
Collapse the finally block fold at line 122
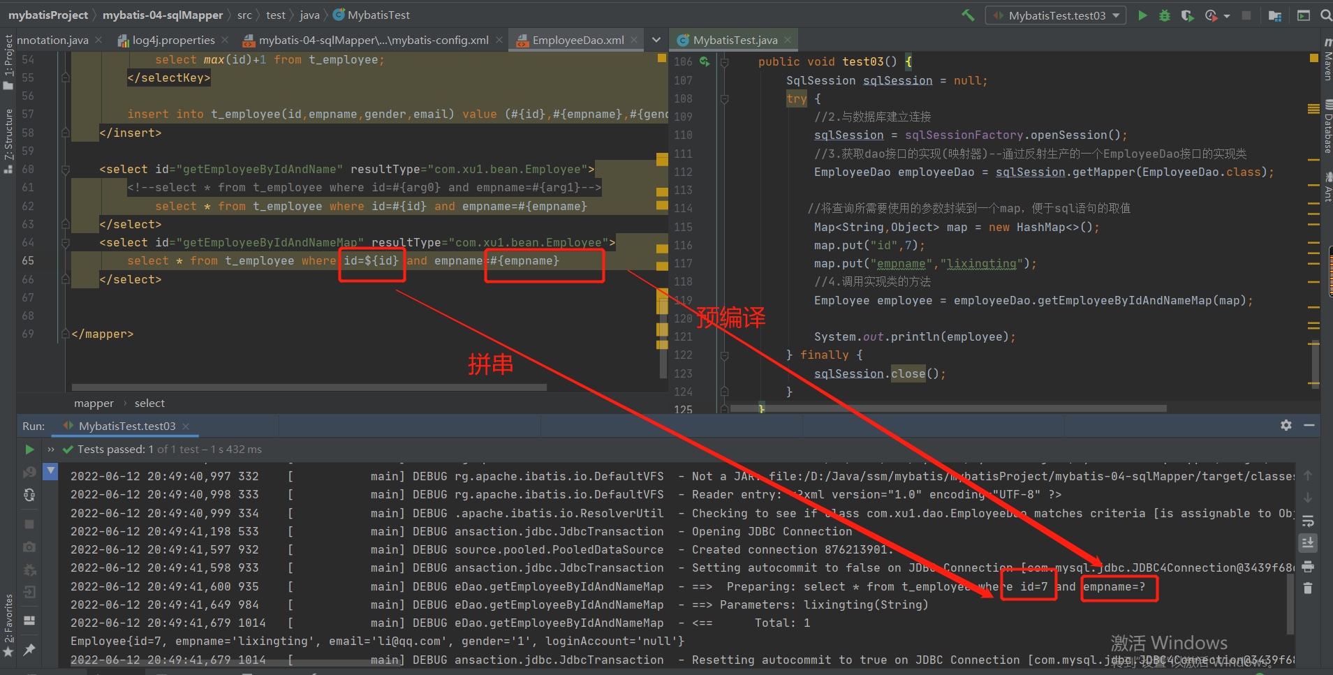click(724, 355)
